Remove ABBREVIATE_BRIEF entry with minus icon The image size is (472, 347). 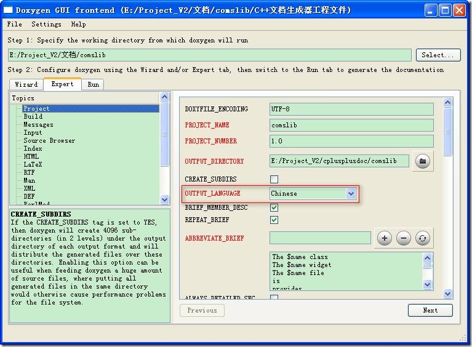click(x=403, y=238)
